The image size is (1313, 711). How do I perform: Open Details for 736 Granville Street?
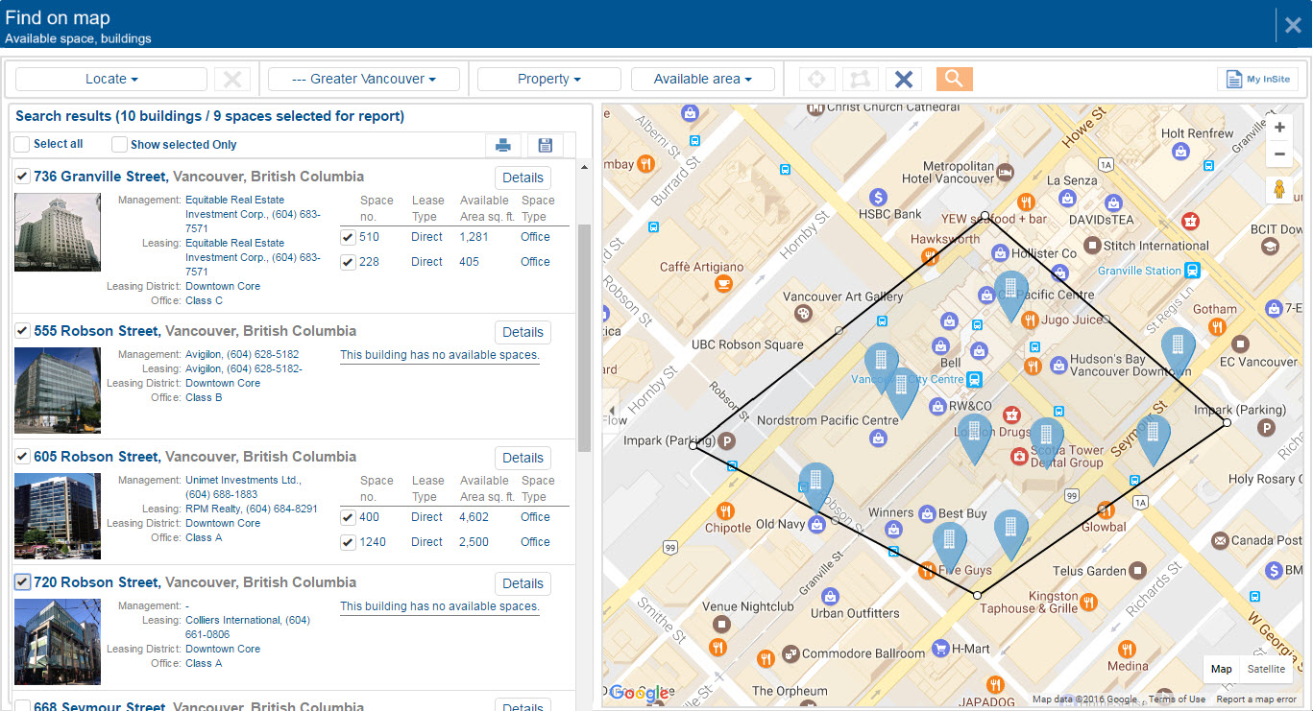click(523, 178)
